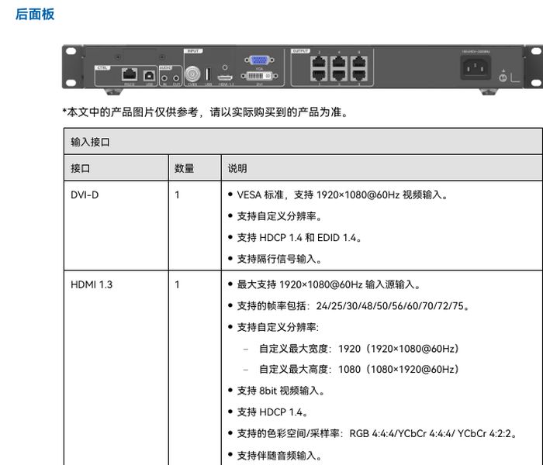Image resolution: width=543 pixels, height=465 pixels.
Task: Click the CTRL Ethernet port on rear panel
Action: [x=130, y=74]
